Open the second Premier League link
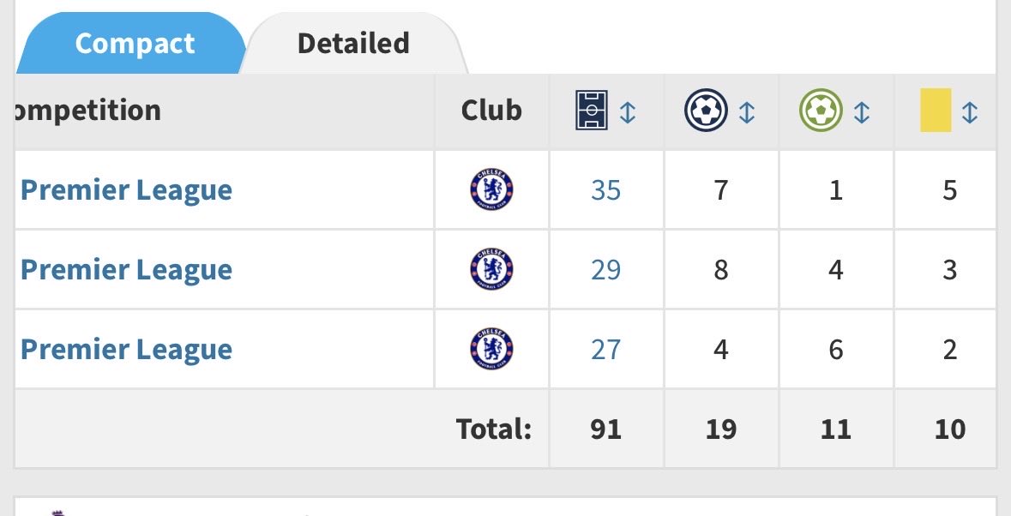 [x=126, y=269]
